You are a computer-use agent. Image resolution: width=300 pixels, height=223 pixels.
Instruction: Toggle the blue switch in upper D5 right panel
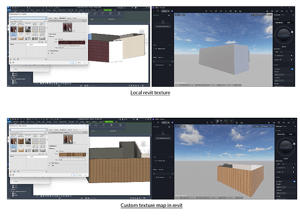click(x=292, y=69)
